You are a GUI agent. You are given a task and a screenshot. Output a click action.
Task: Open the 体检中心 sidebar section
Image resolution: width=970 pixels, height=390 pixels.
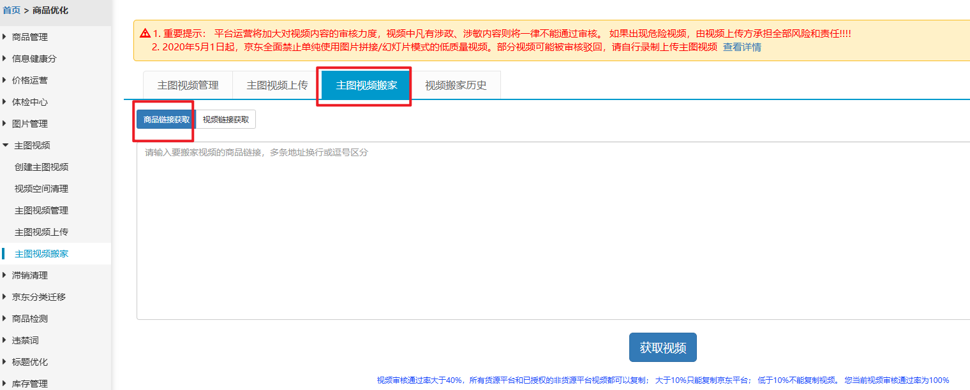pos(29,102)
